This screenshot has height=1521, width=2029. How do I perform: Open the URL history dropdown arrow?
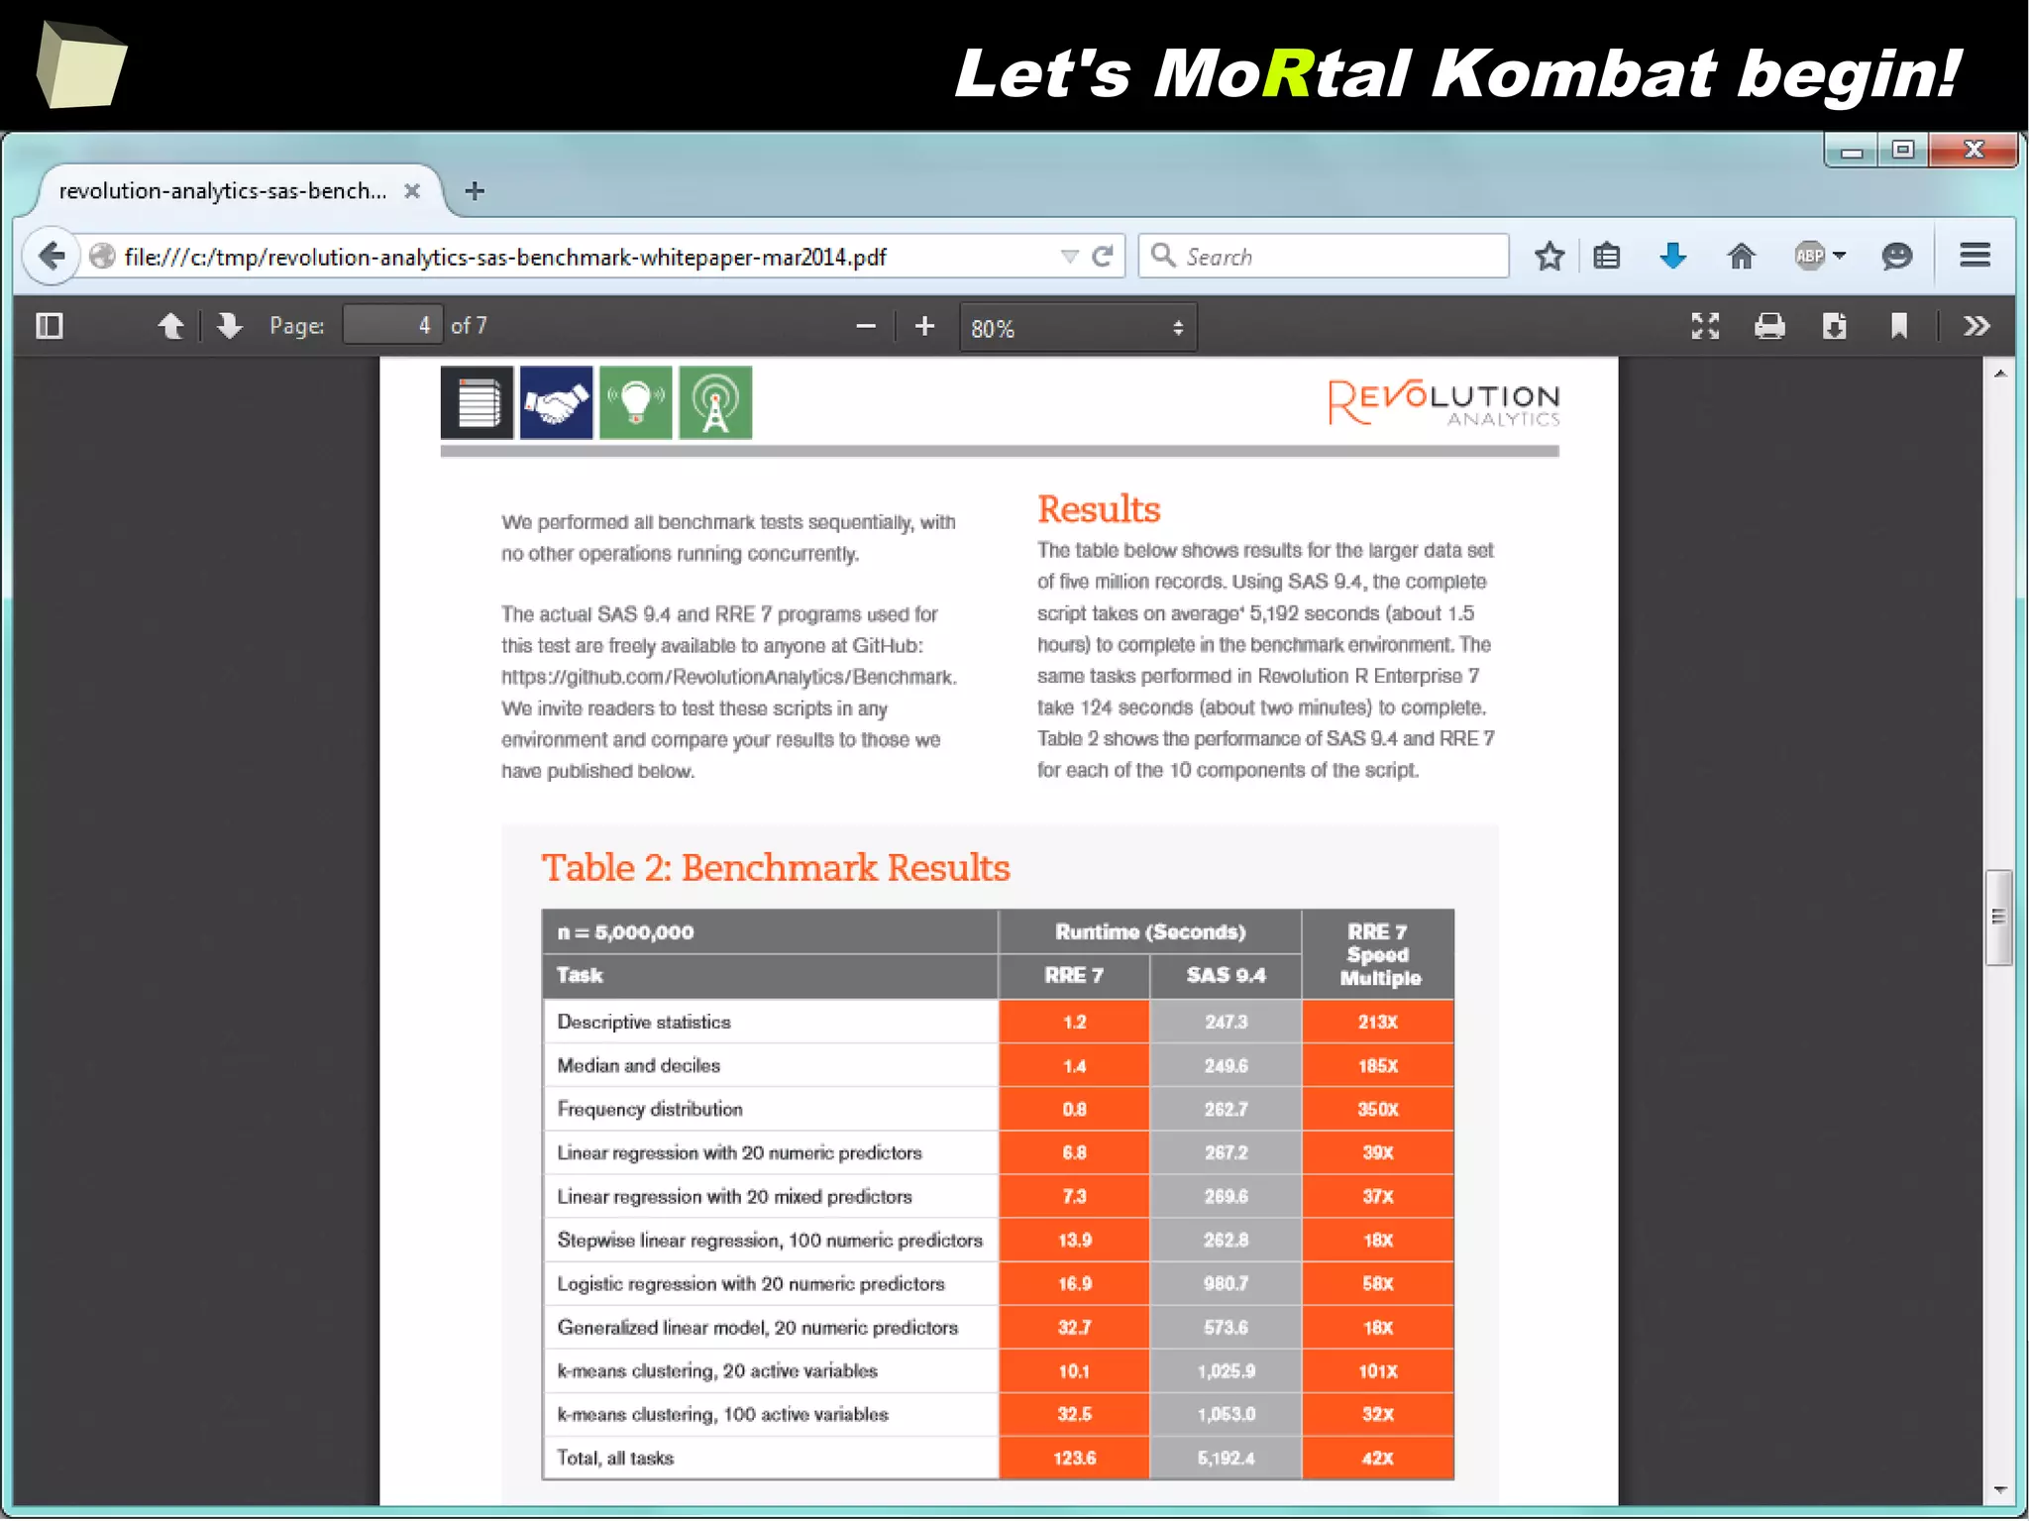click(1070, 257)
